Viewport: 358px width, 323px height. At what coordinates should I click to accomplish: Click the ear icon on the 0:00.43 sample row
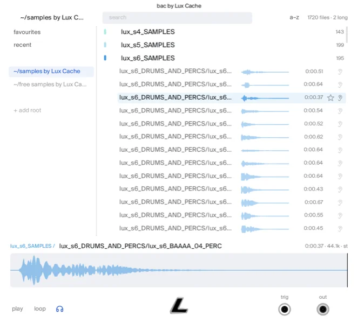pos(340,189)
